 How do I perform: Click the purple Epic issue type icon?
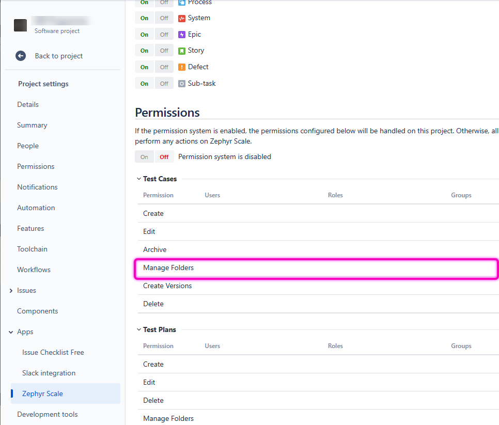(x=182, y=35)
